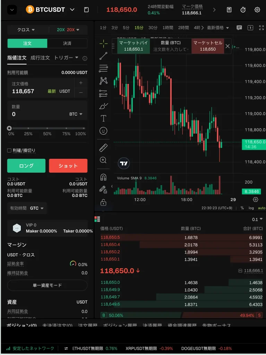
Task: Switch to 決済 close mode
Action: point(67,43)
